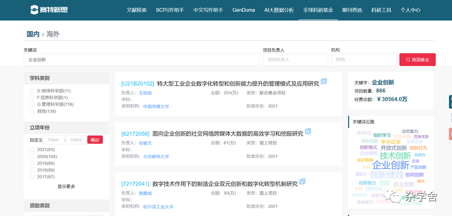Open researcher link 王栋晗
Screen dimensions: 452x216
click(x=145, y=93)
